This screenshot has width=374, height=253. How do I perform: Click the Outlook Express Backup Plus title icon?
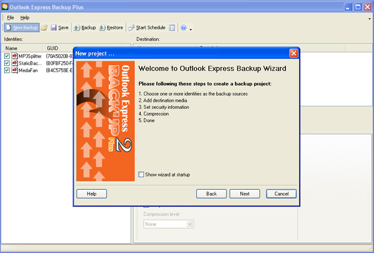tap(5, 7)
